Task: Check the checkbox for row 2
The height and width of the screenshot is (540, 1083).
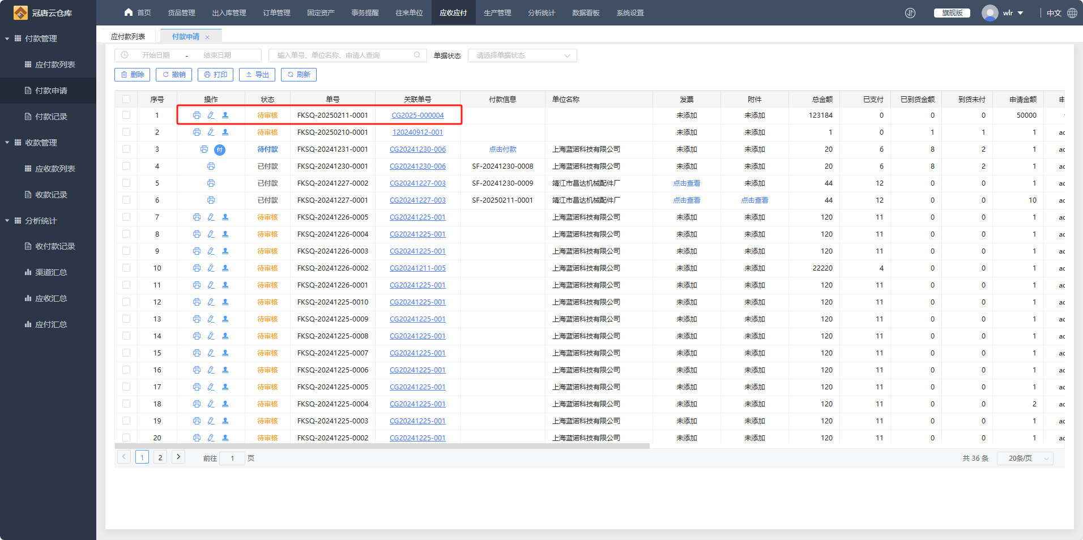Action: tap(126, 132)
